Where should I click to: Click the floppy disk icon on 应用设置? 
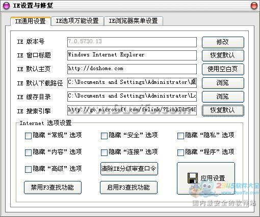193,178
